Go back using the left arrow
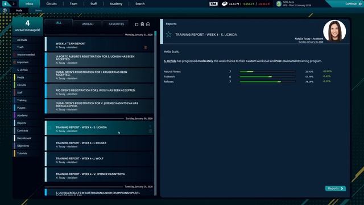 (5, 4)
